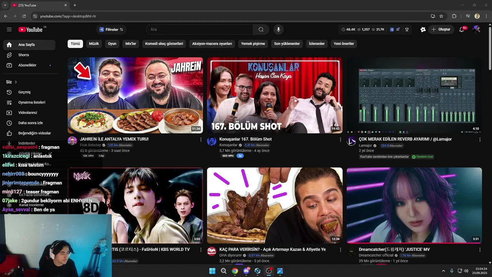Expand the Siz section
The image size is (492, 277).
[12, 82]
